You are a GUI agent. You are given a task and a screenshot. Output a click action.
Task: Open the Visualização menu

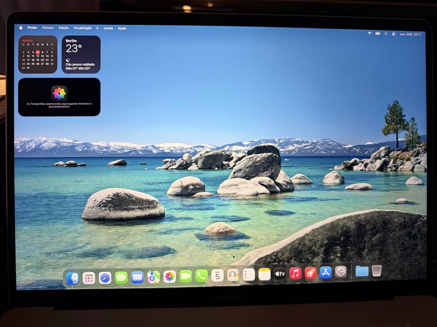[82, 28]
